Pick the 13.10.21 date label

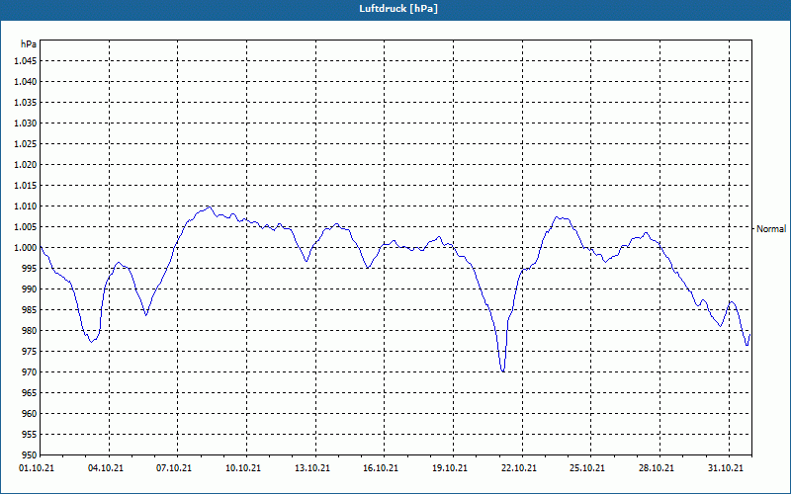coord(312,468)
